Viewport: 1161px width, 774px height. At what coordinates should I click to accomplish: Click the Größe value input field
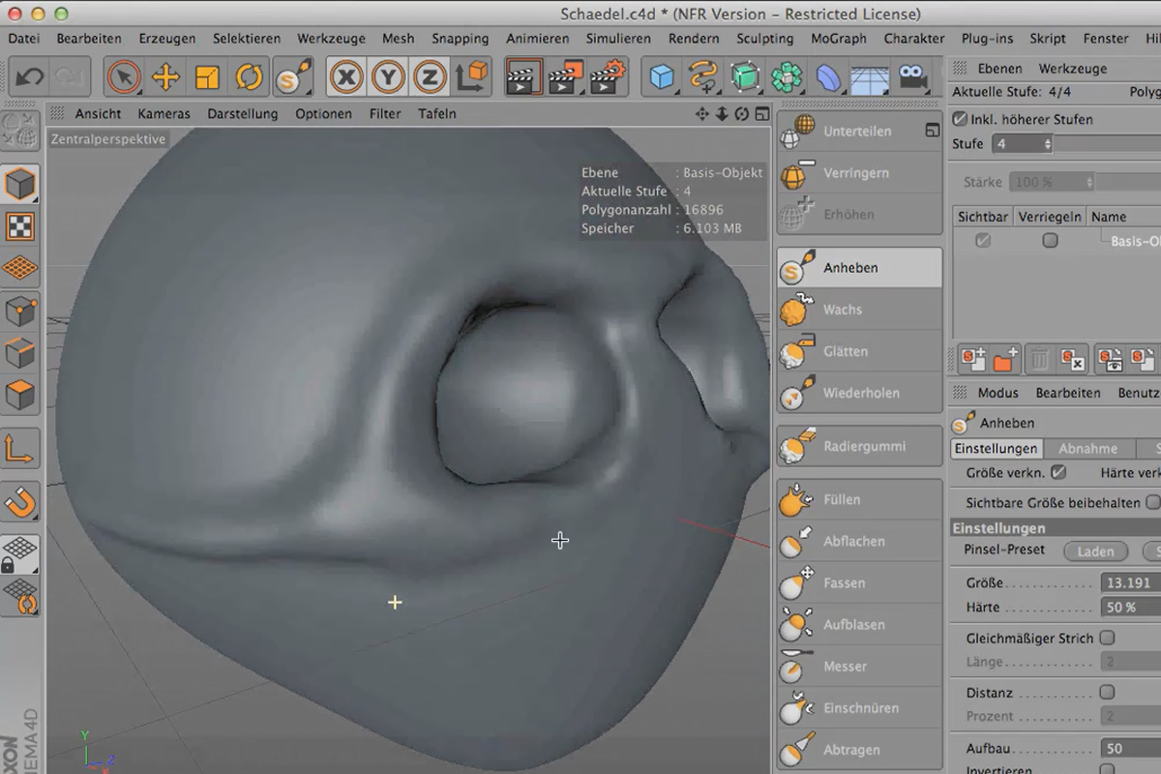tap(1128, 582)
